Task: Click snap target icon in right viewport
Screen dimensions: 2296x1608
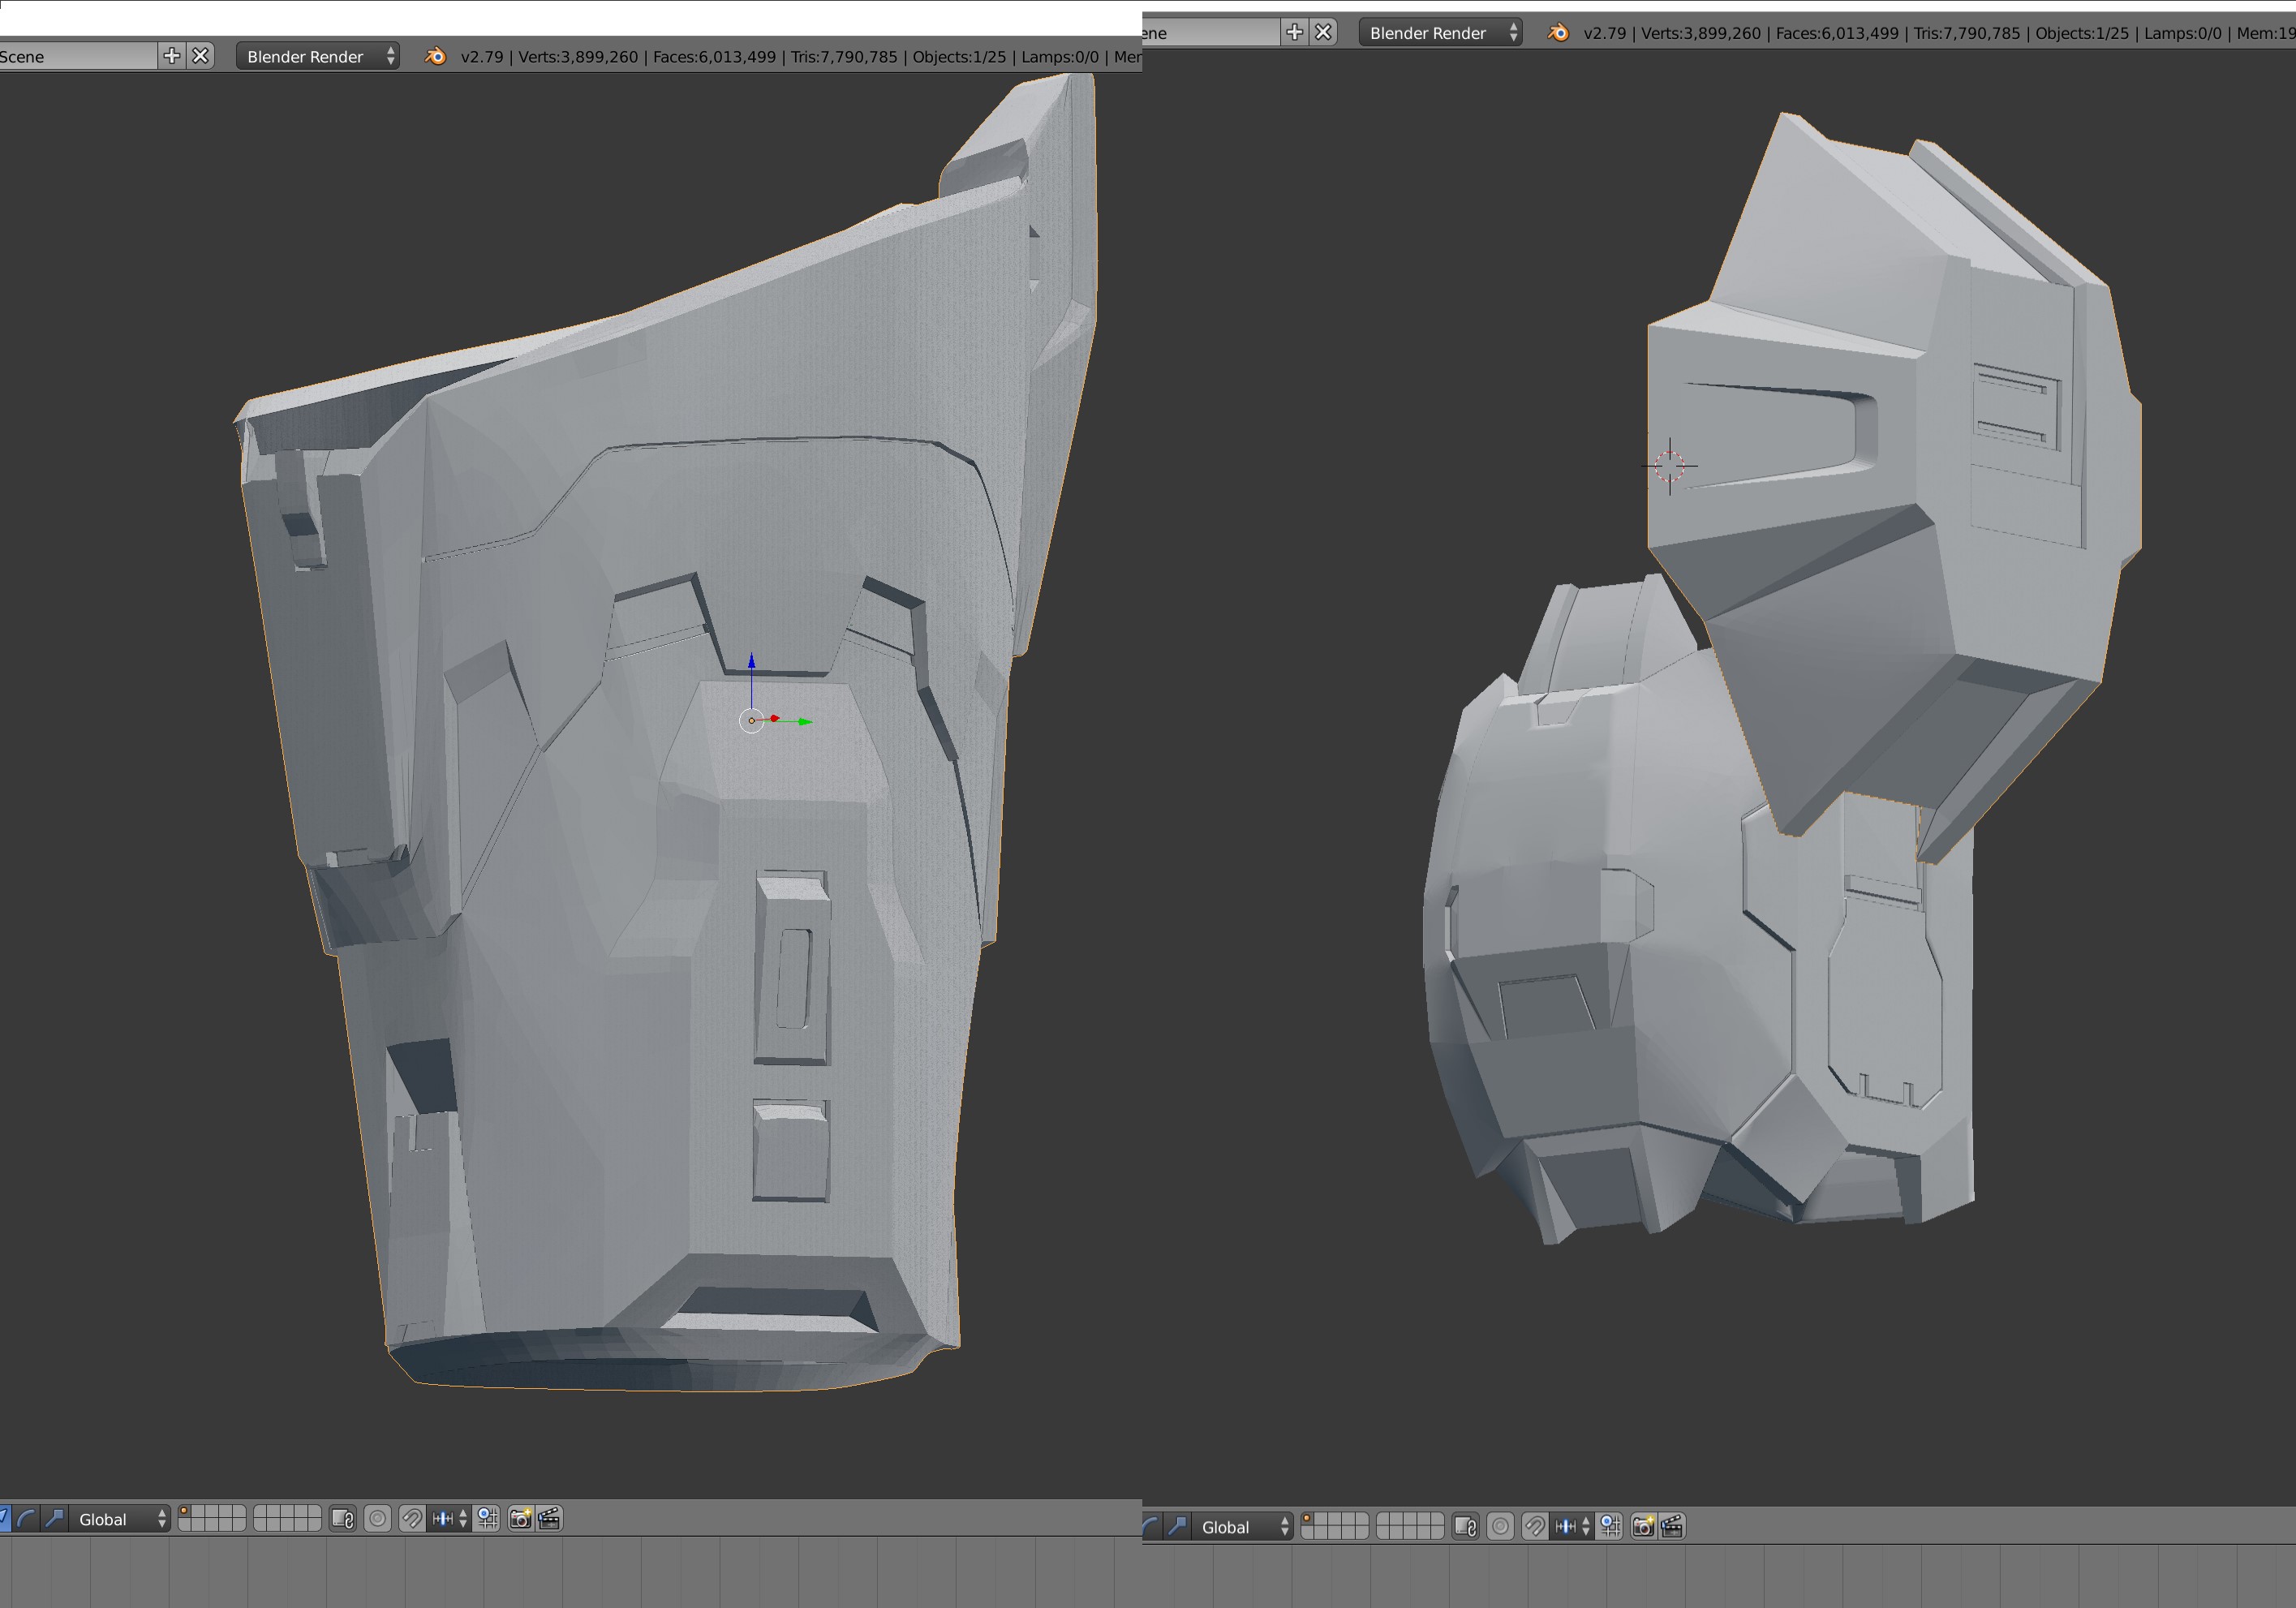Action: pos(1610,1526)
